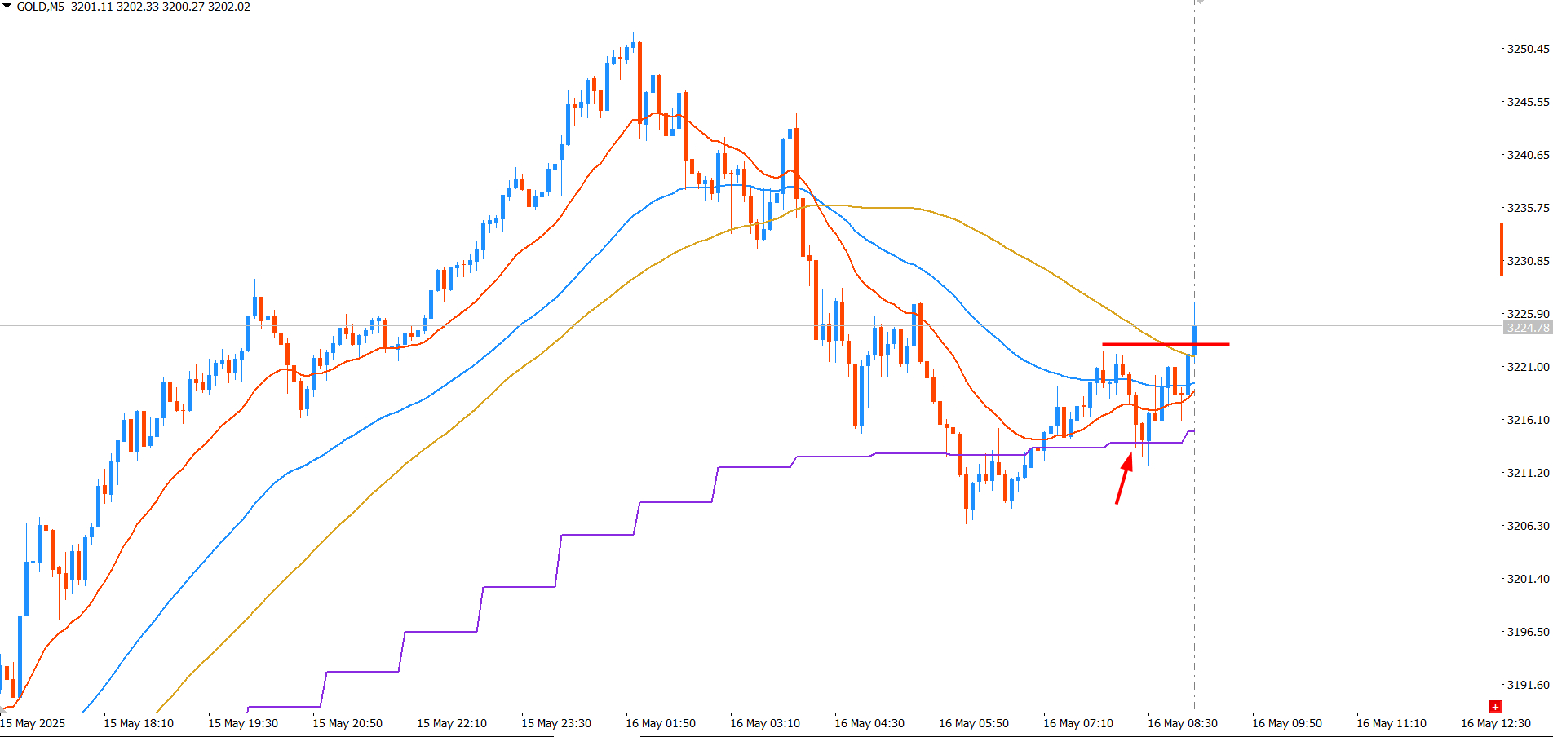Image resolution: width=1553 pixels, height=737 pixels.
Task: Click the 3216.10 price scale label
Action: tap(1528, 420)
